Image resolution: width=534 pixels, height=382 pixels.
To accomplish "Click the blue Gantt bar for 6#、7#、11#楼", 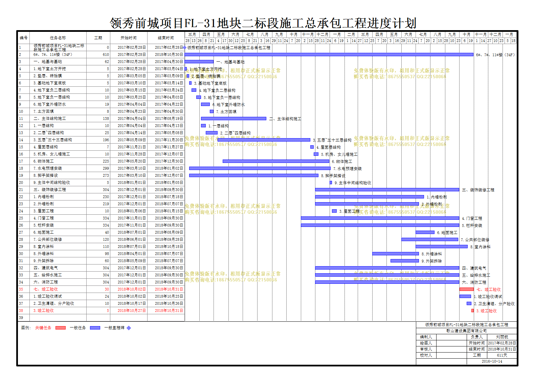I will [329, 55].
